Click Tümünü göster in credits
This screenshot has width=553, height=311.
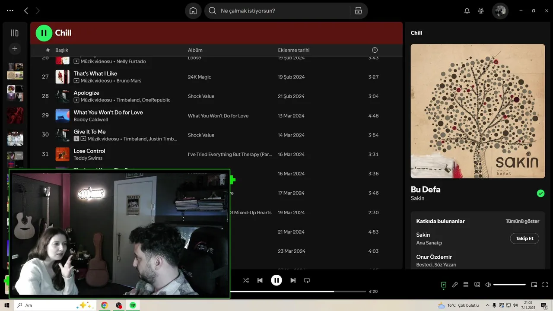point(522,221)
